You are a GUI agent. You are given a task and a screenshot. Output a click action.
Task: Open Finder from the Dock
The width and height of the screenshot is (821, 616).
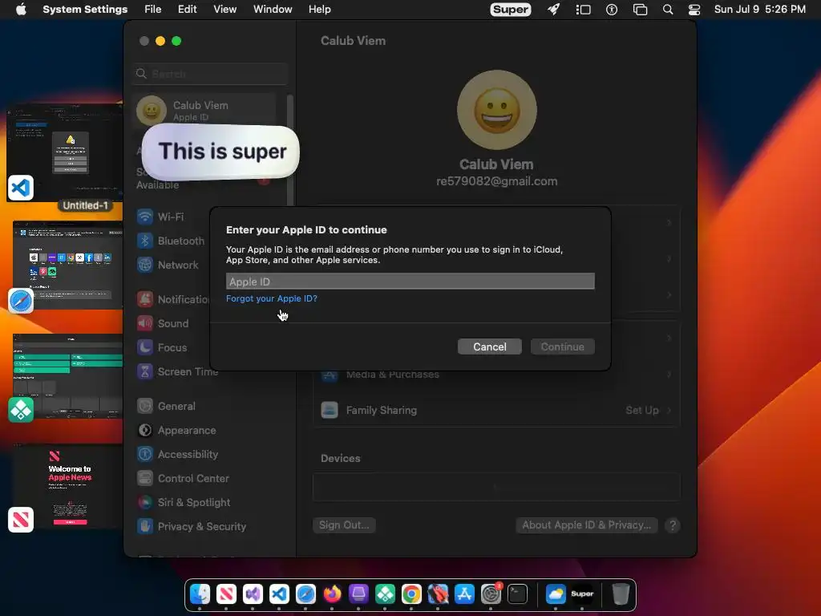pos(200,594)
